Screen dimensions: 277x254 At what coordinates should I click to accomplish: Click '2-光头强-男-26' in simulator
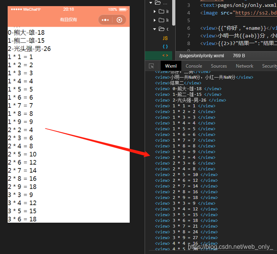point(29,49)
